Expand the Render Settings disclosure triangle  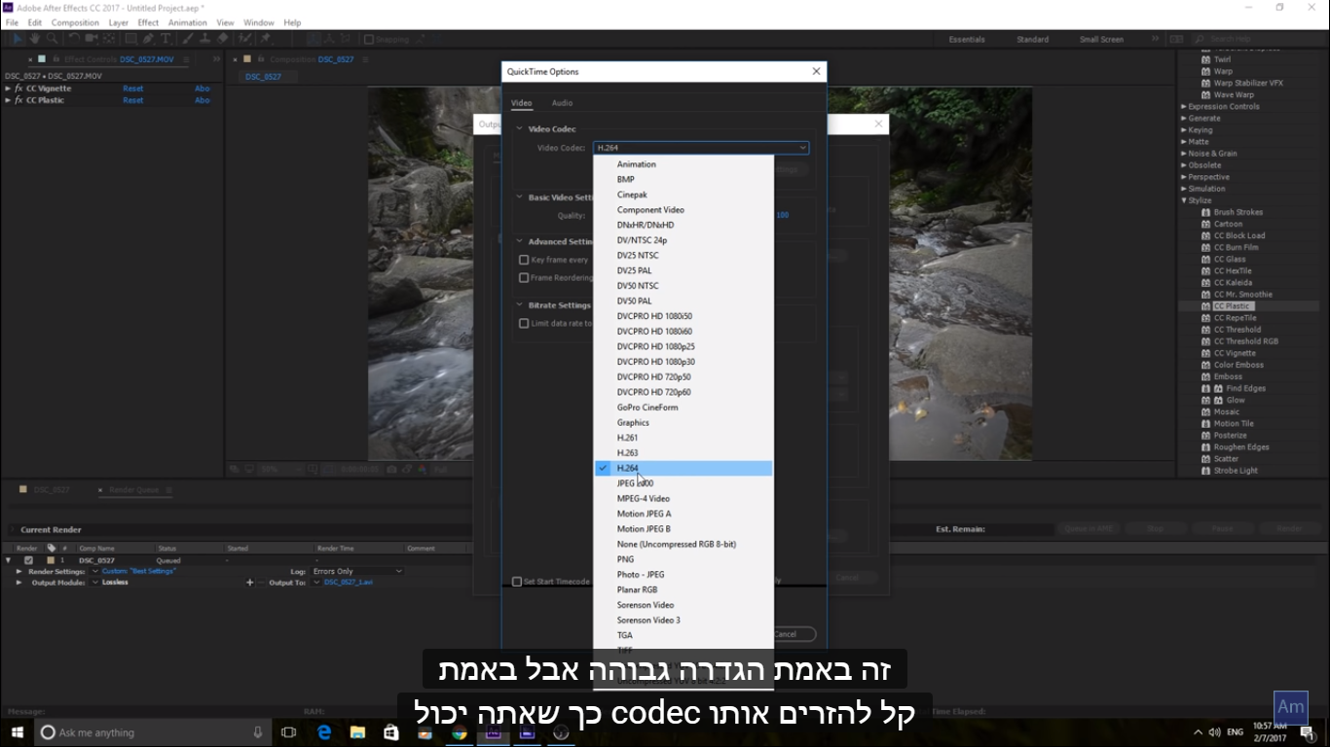pyautogui.click(x=19, y=571)
